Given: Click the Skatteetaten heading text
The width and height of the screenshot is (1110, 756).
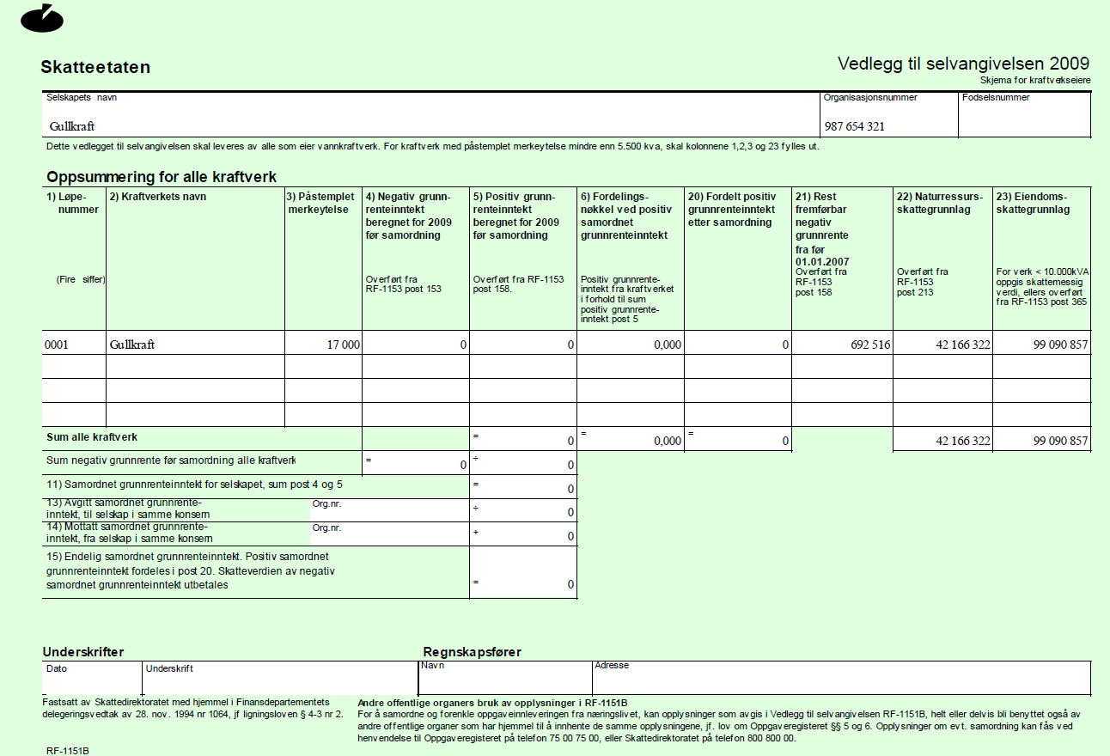Looking at the screenshot, I should [x=95, y=68].
